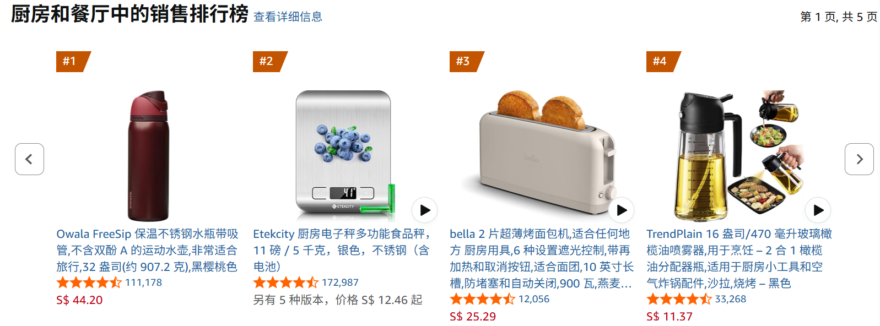Open the Etekcity 厨房电子秤 title link
The width and height of the screenshot is (880, 326).
coord(342,250)
